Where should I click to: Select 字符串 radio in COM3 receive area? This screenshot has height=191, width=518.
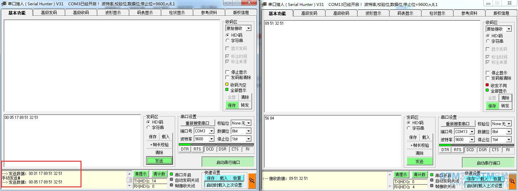227,41
